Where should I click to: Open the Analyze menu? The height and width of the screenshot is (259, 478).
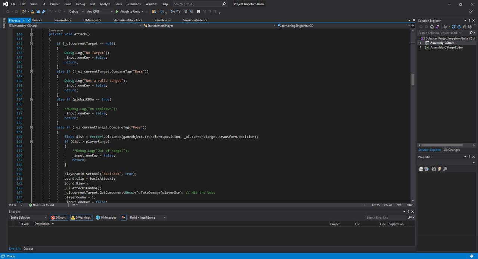[105, 4]
